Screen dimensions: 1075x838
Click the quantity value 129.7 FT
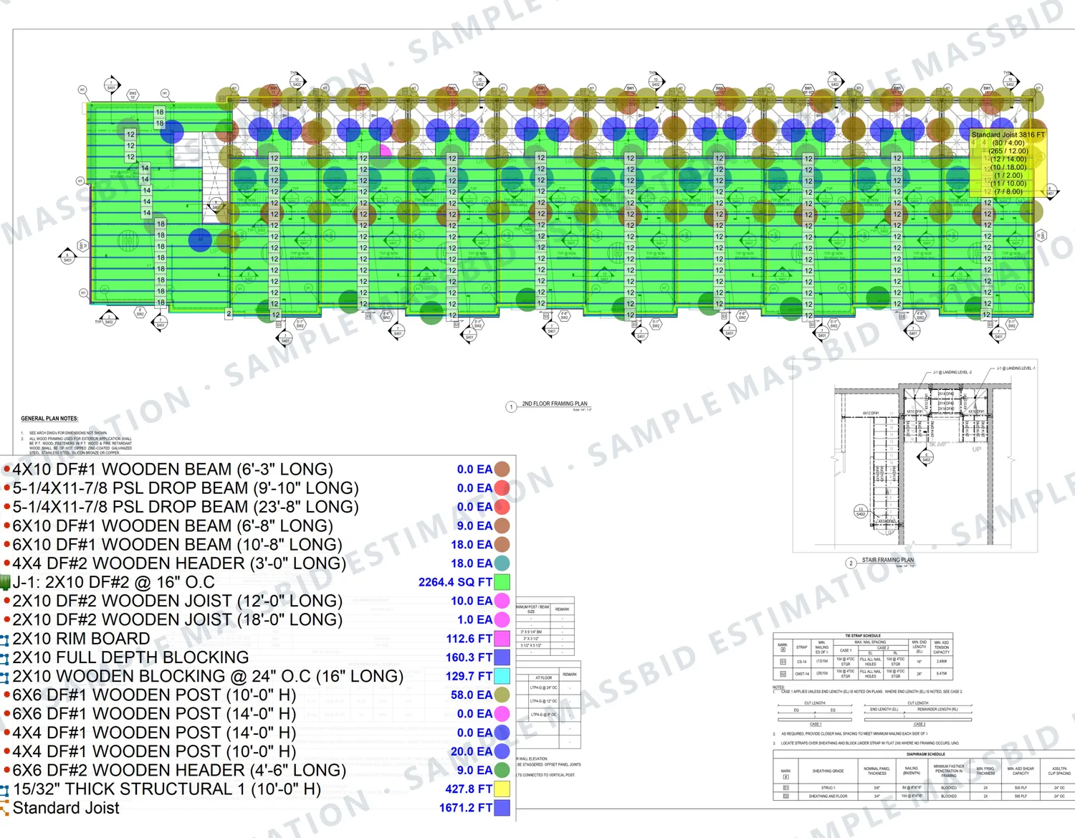[x=469, y=676]
